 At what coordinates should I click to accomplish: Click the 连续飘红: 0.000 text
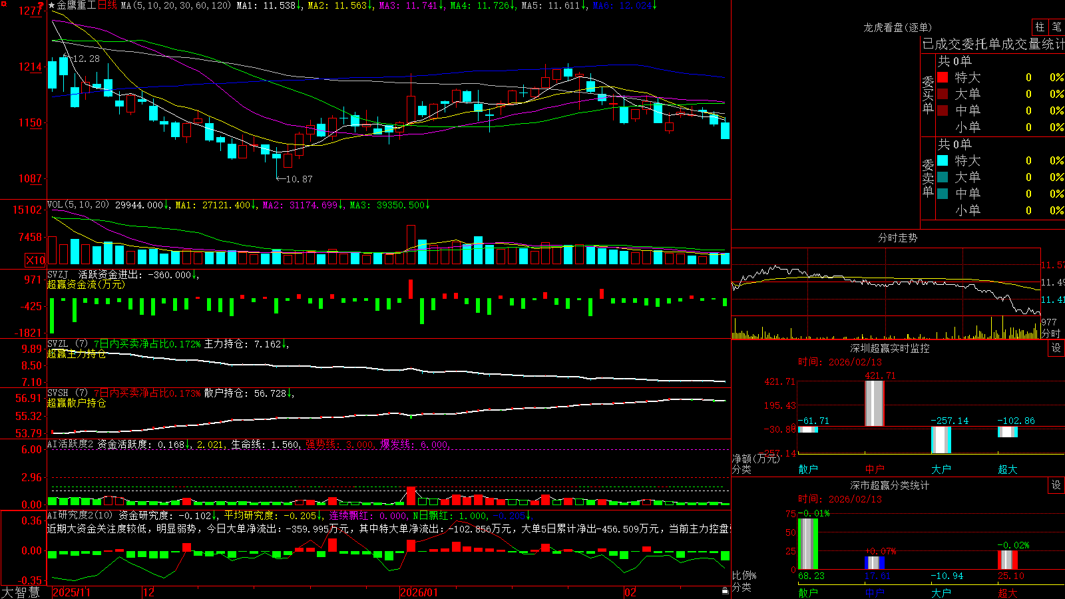pyautogui.click(x=368, y=515)
